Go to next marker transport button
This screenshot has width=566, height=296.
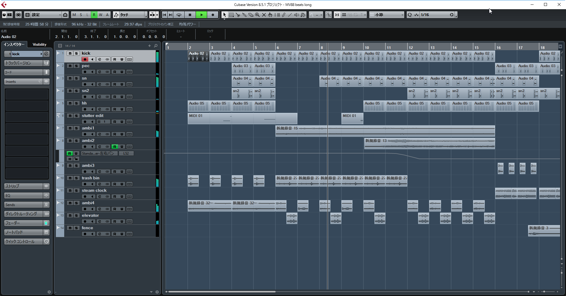[171, 15]
